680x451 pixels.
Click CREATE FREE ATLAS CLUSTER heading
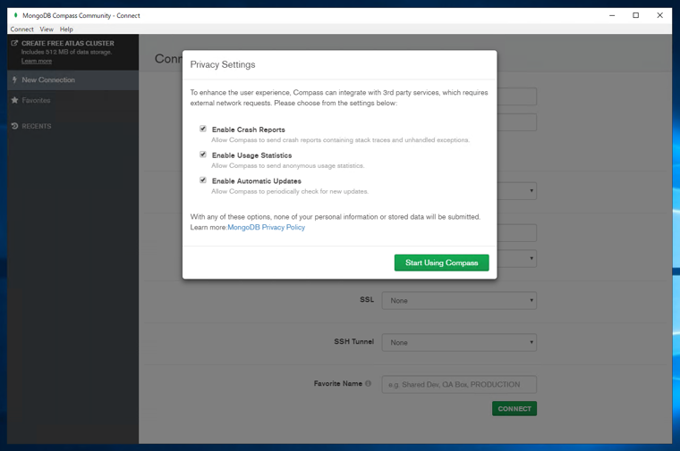tap(68, 43)
